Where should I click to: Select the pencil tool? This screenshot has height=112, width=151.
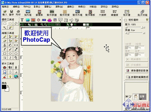click(x=5, y=49)
